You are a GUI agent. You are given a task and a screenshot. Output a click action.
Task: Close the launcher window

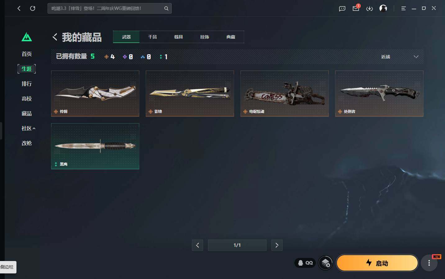coord(434,8)
